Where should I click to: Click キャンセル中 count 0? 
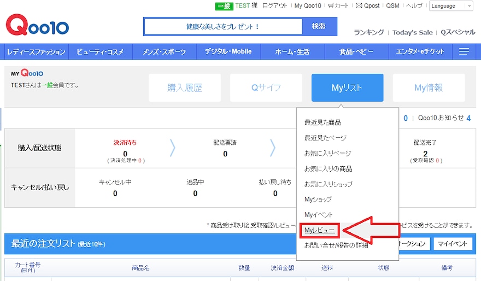point(115,194)
